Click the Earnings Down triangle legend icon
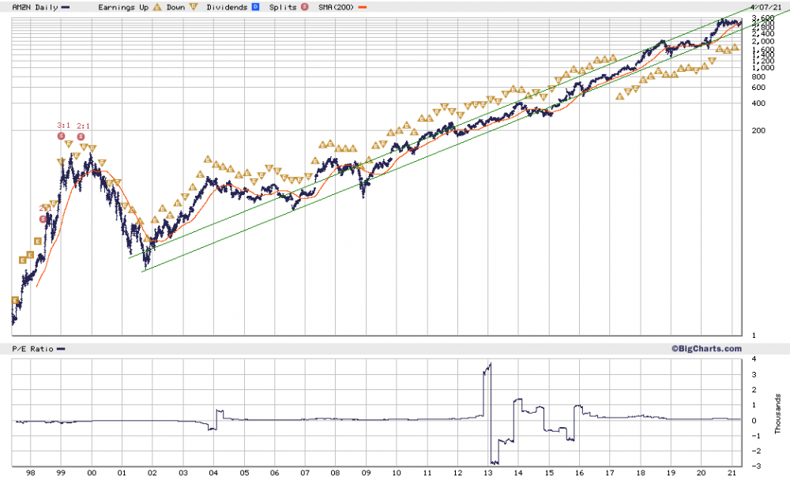 tap(193, 7)
